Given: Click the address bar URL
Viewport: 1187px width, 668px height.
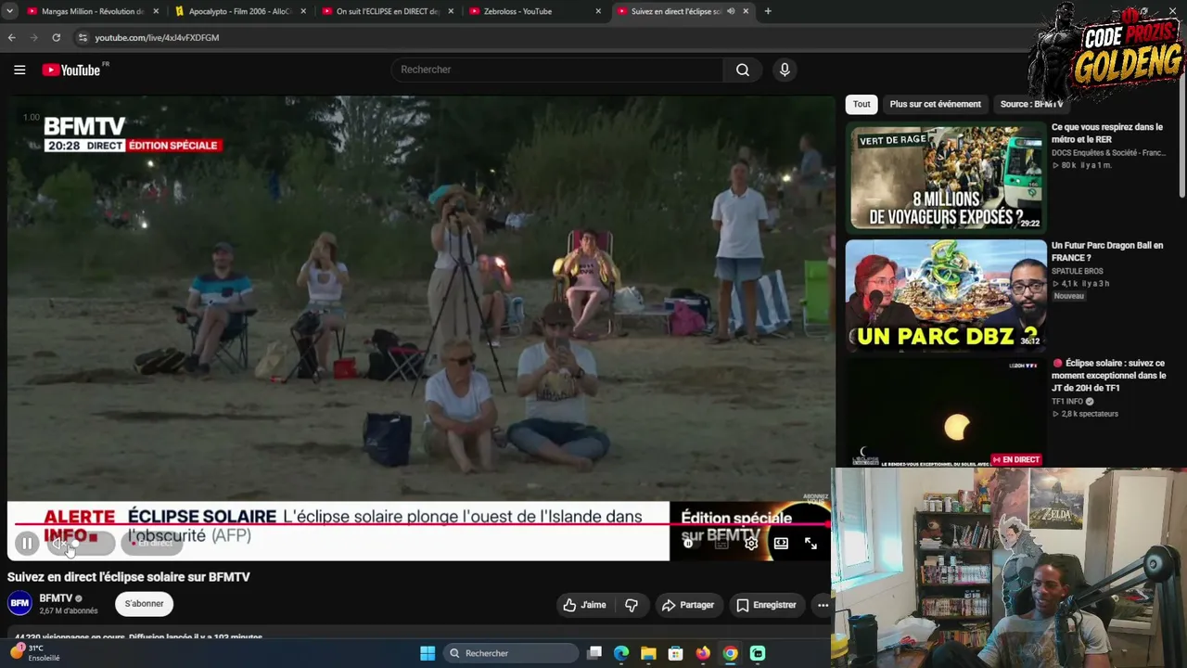Looking at the screenshot, I should coord(157,37).
